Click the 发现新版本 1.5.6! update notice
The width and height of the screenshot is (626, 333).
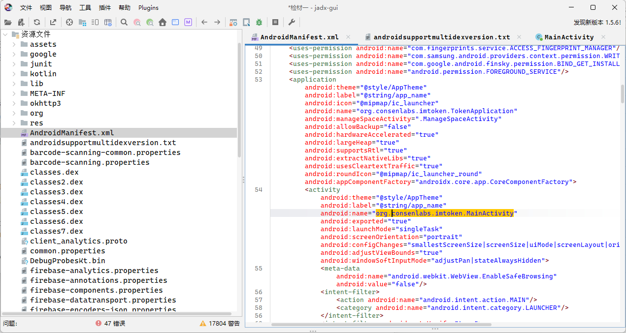click(x=597, y=22)
